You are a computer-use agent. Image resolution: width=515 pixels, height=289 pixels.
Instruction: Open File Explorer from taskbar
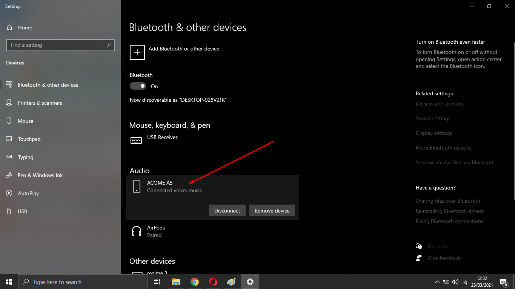tap(176, 282)
